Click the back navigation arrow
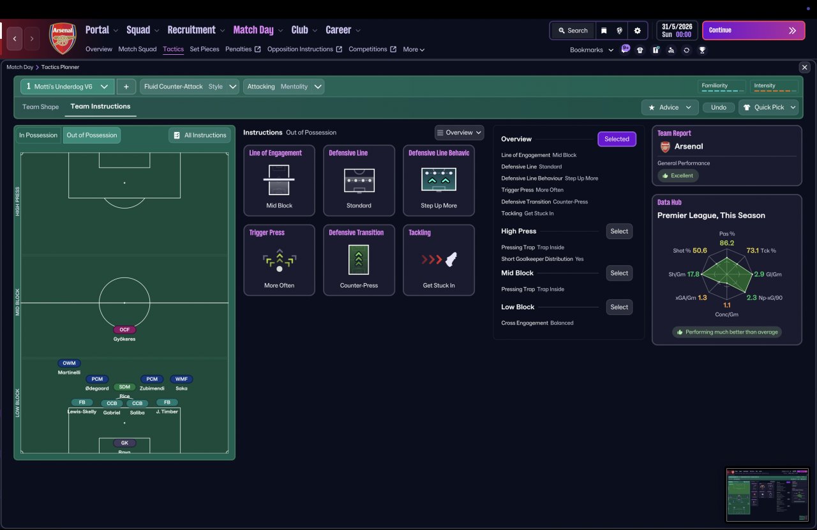Image resolution: width=817 pixels, height=530 pixels. click(x=15, y=39)
